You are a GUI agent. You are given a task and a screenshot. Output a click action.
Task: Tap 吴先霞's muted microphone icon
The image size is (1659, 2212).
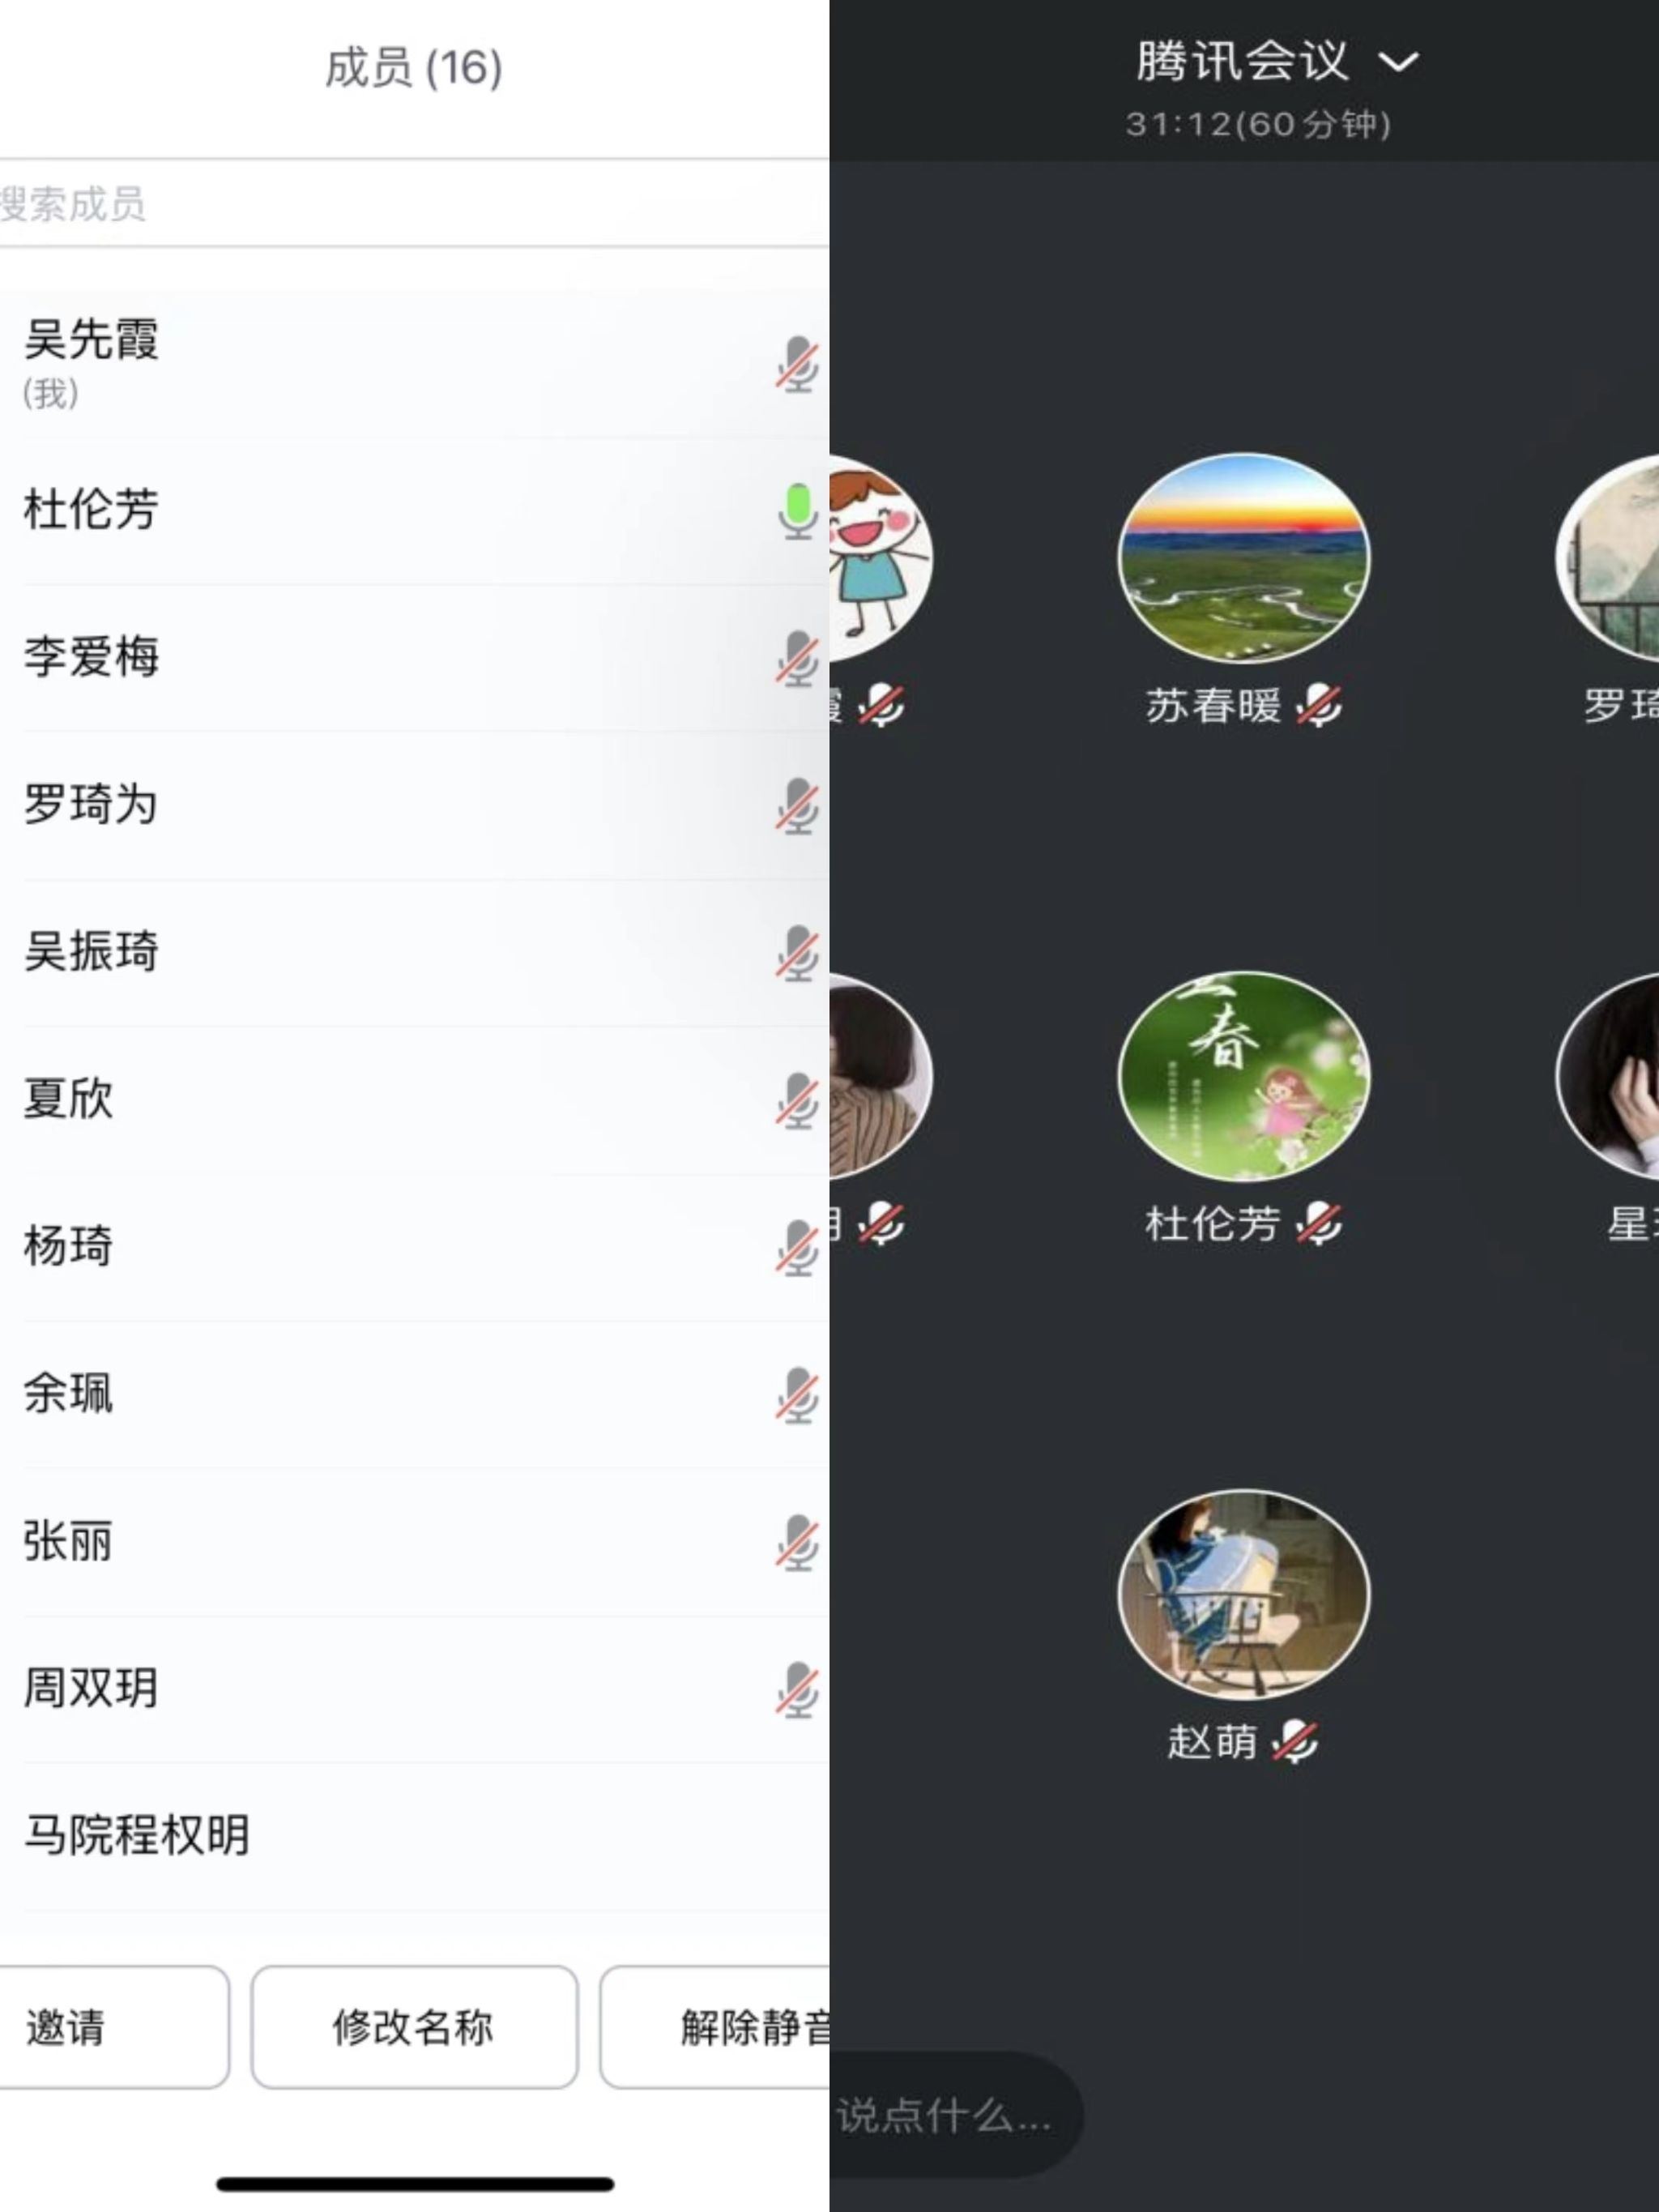click(798, 364)
